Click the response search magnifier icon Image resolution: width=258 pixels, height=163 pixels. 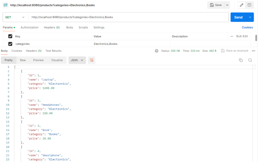tap(250, 60)
